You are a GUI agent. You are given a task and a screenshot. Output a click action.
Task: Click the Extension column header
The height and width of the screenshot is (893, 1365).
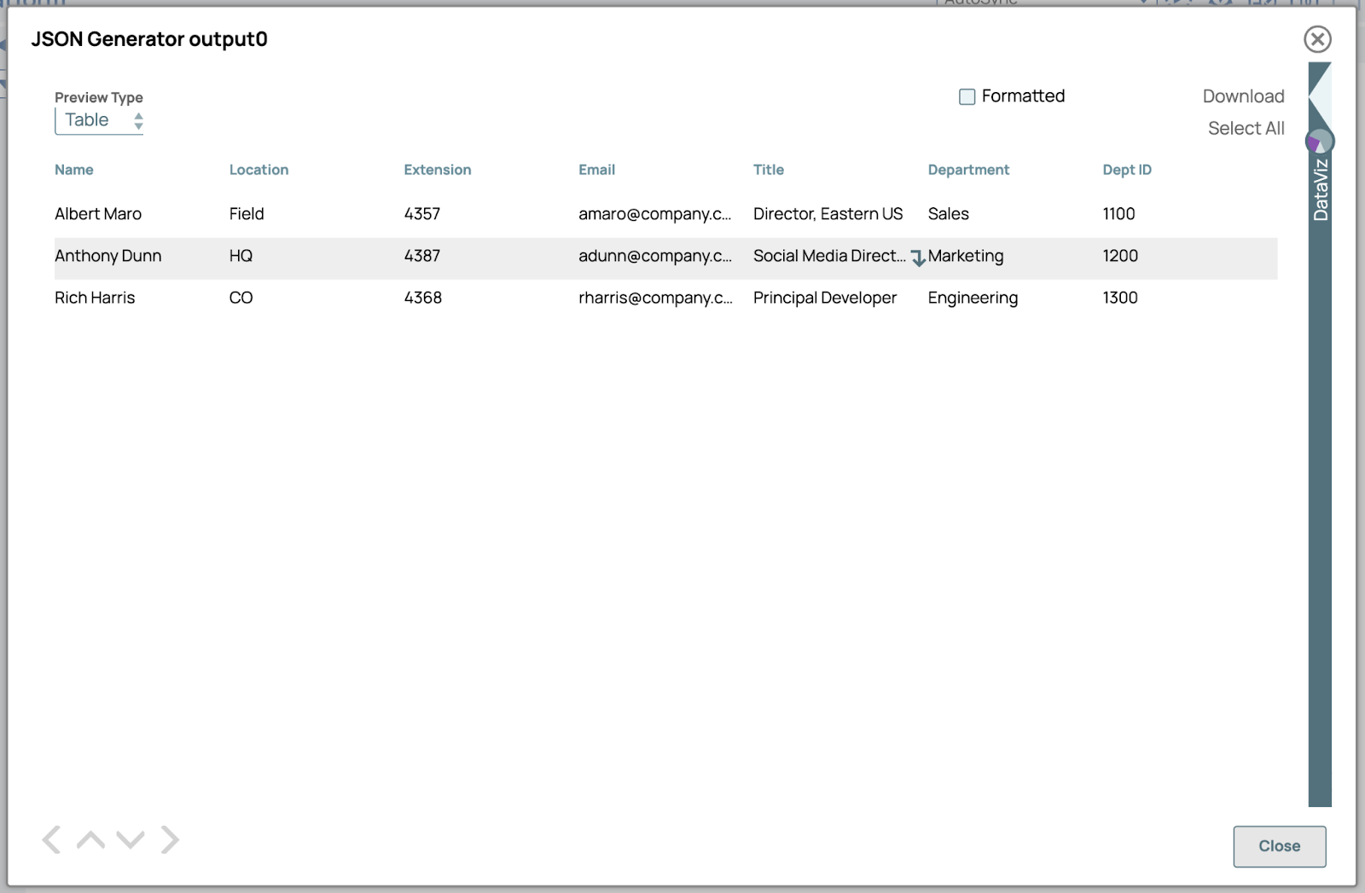pos(437,170)
